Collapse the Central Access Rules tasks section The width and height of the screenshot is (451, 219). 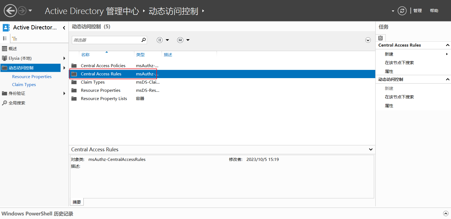[448, 45]
